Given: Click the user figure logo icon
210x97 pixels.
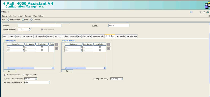Looking at the screenshot, I should (207, 6).
